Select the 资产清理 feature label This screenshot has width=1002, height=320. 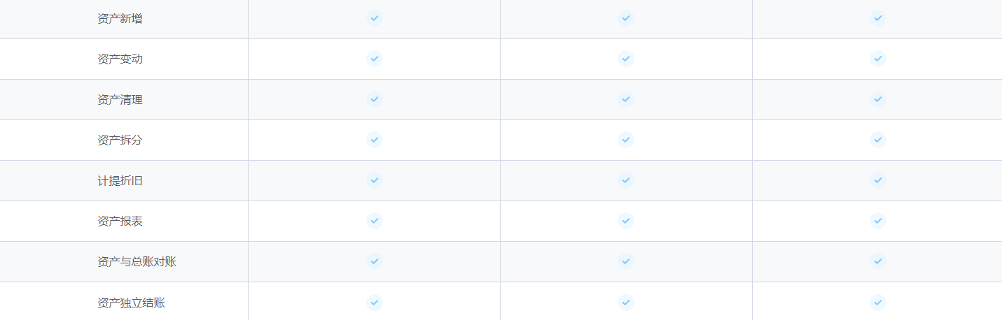click(120, 100)
